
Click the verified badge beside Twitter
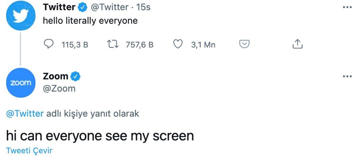coord(82,8)
